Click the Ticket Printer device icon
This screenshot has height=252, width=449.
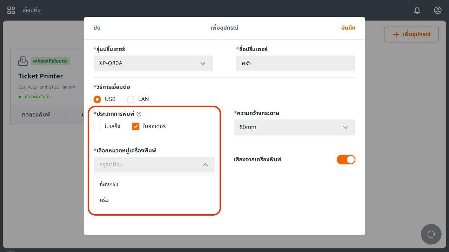pyautogui.click(x=23, y=61)
